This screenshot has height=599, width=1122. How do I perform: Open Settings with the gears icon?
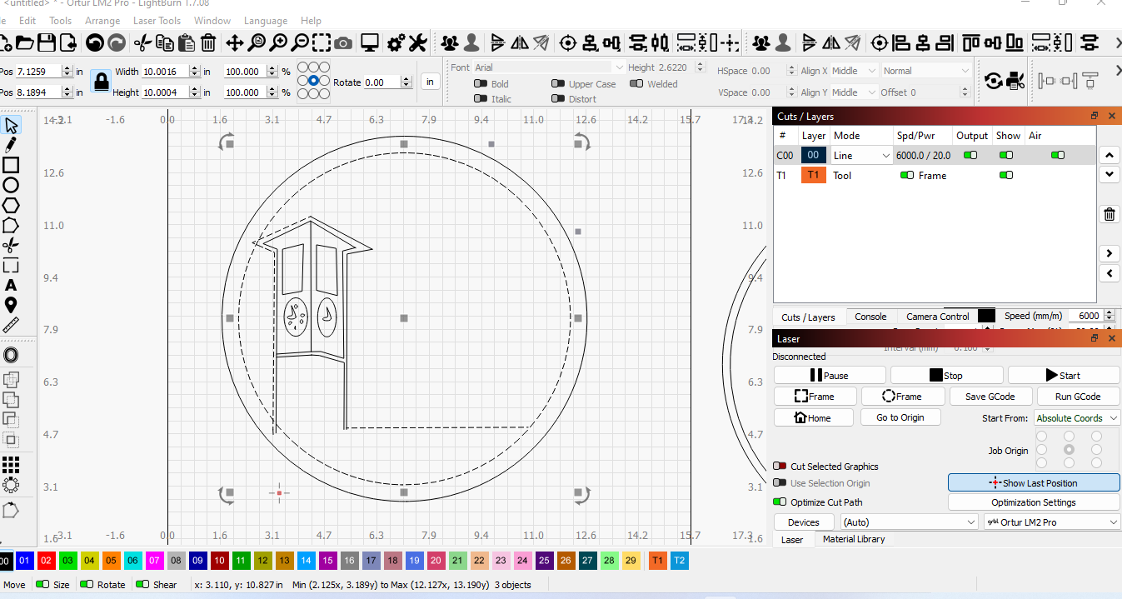396,42
